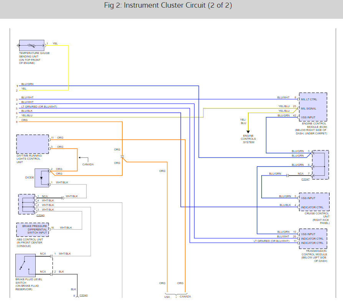This screenshot has width=343, height=304.
Task: Click the DIODE label
Action: click(x=30, y=177)
